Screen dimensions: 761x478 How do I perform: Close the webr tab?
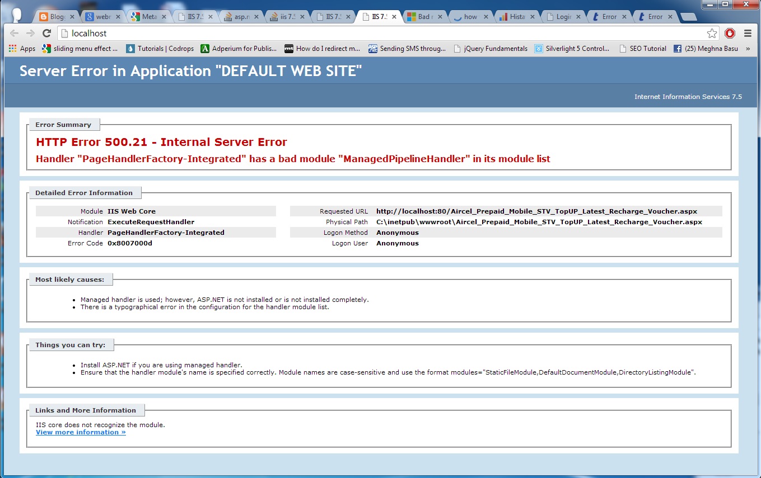tap(118, 17)
